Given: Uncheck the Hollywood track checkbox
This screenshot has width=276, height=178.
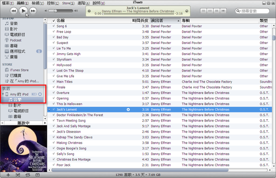Looking at the screenshot, I should click(54, 65).
